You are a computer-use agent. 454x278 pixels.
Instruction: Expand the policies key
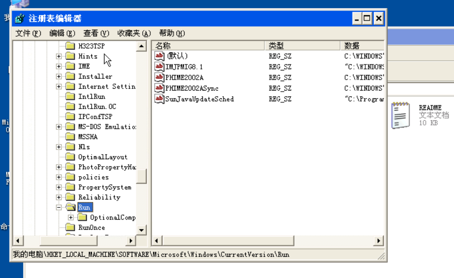point(59,177)
